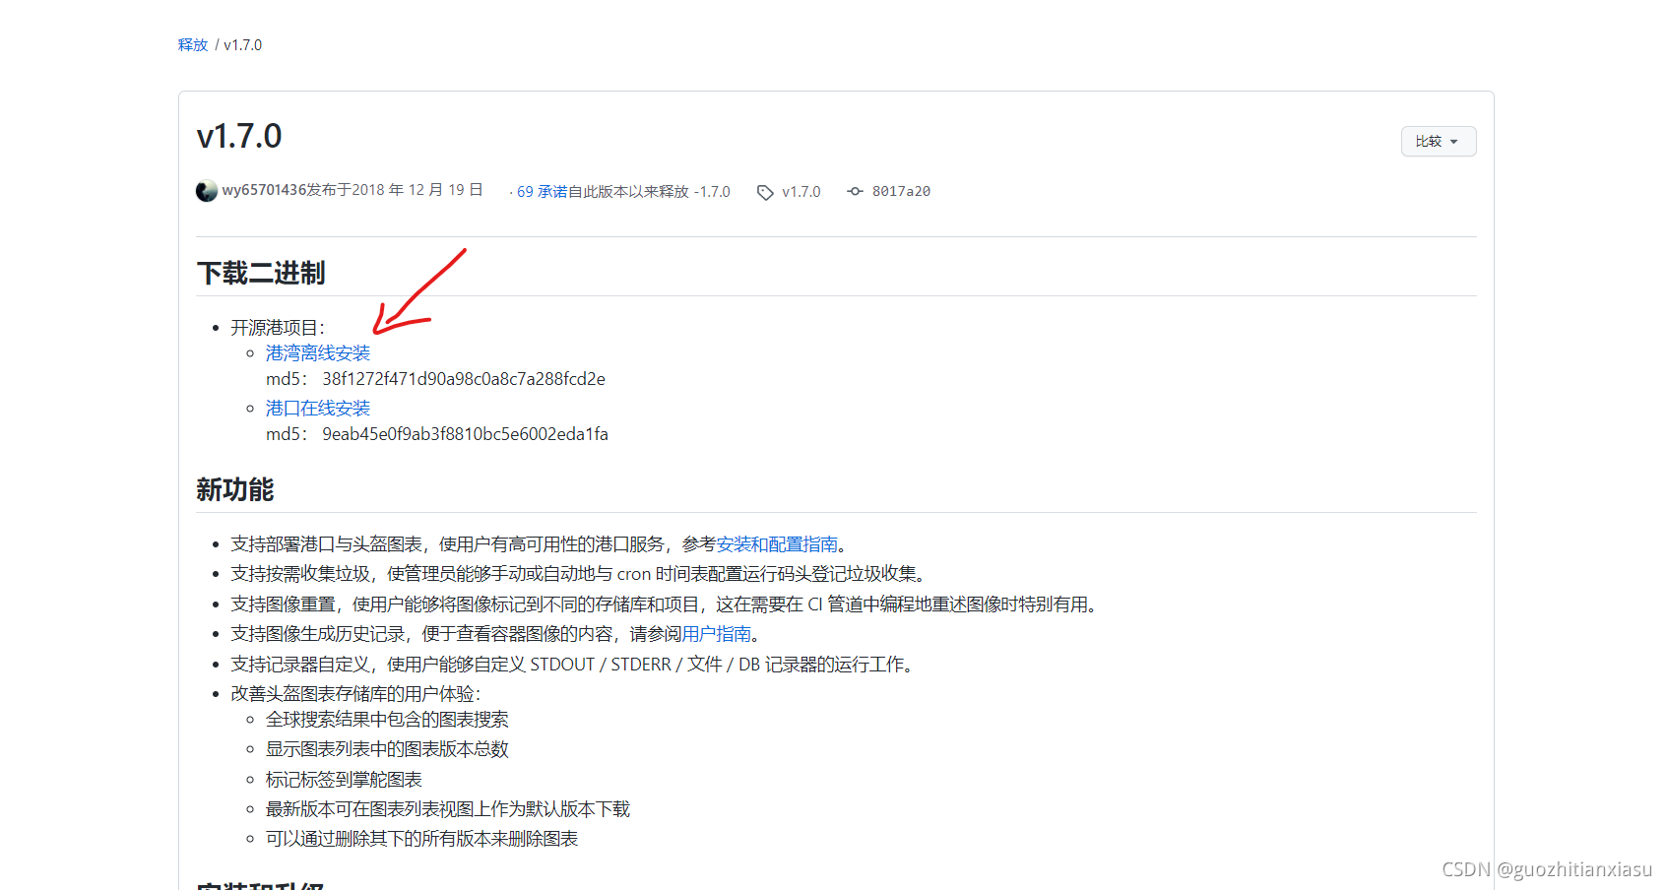Click the 支持按需收集垃圾 list item
This screenshot has height=890, width=1667.
(x=580, y=574)
